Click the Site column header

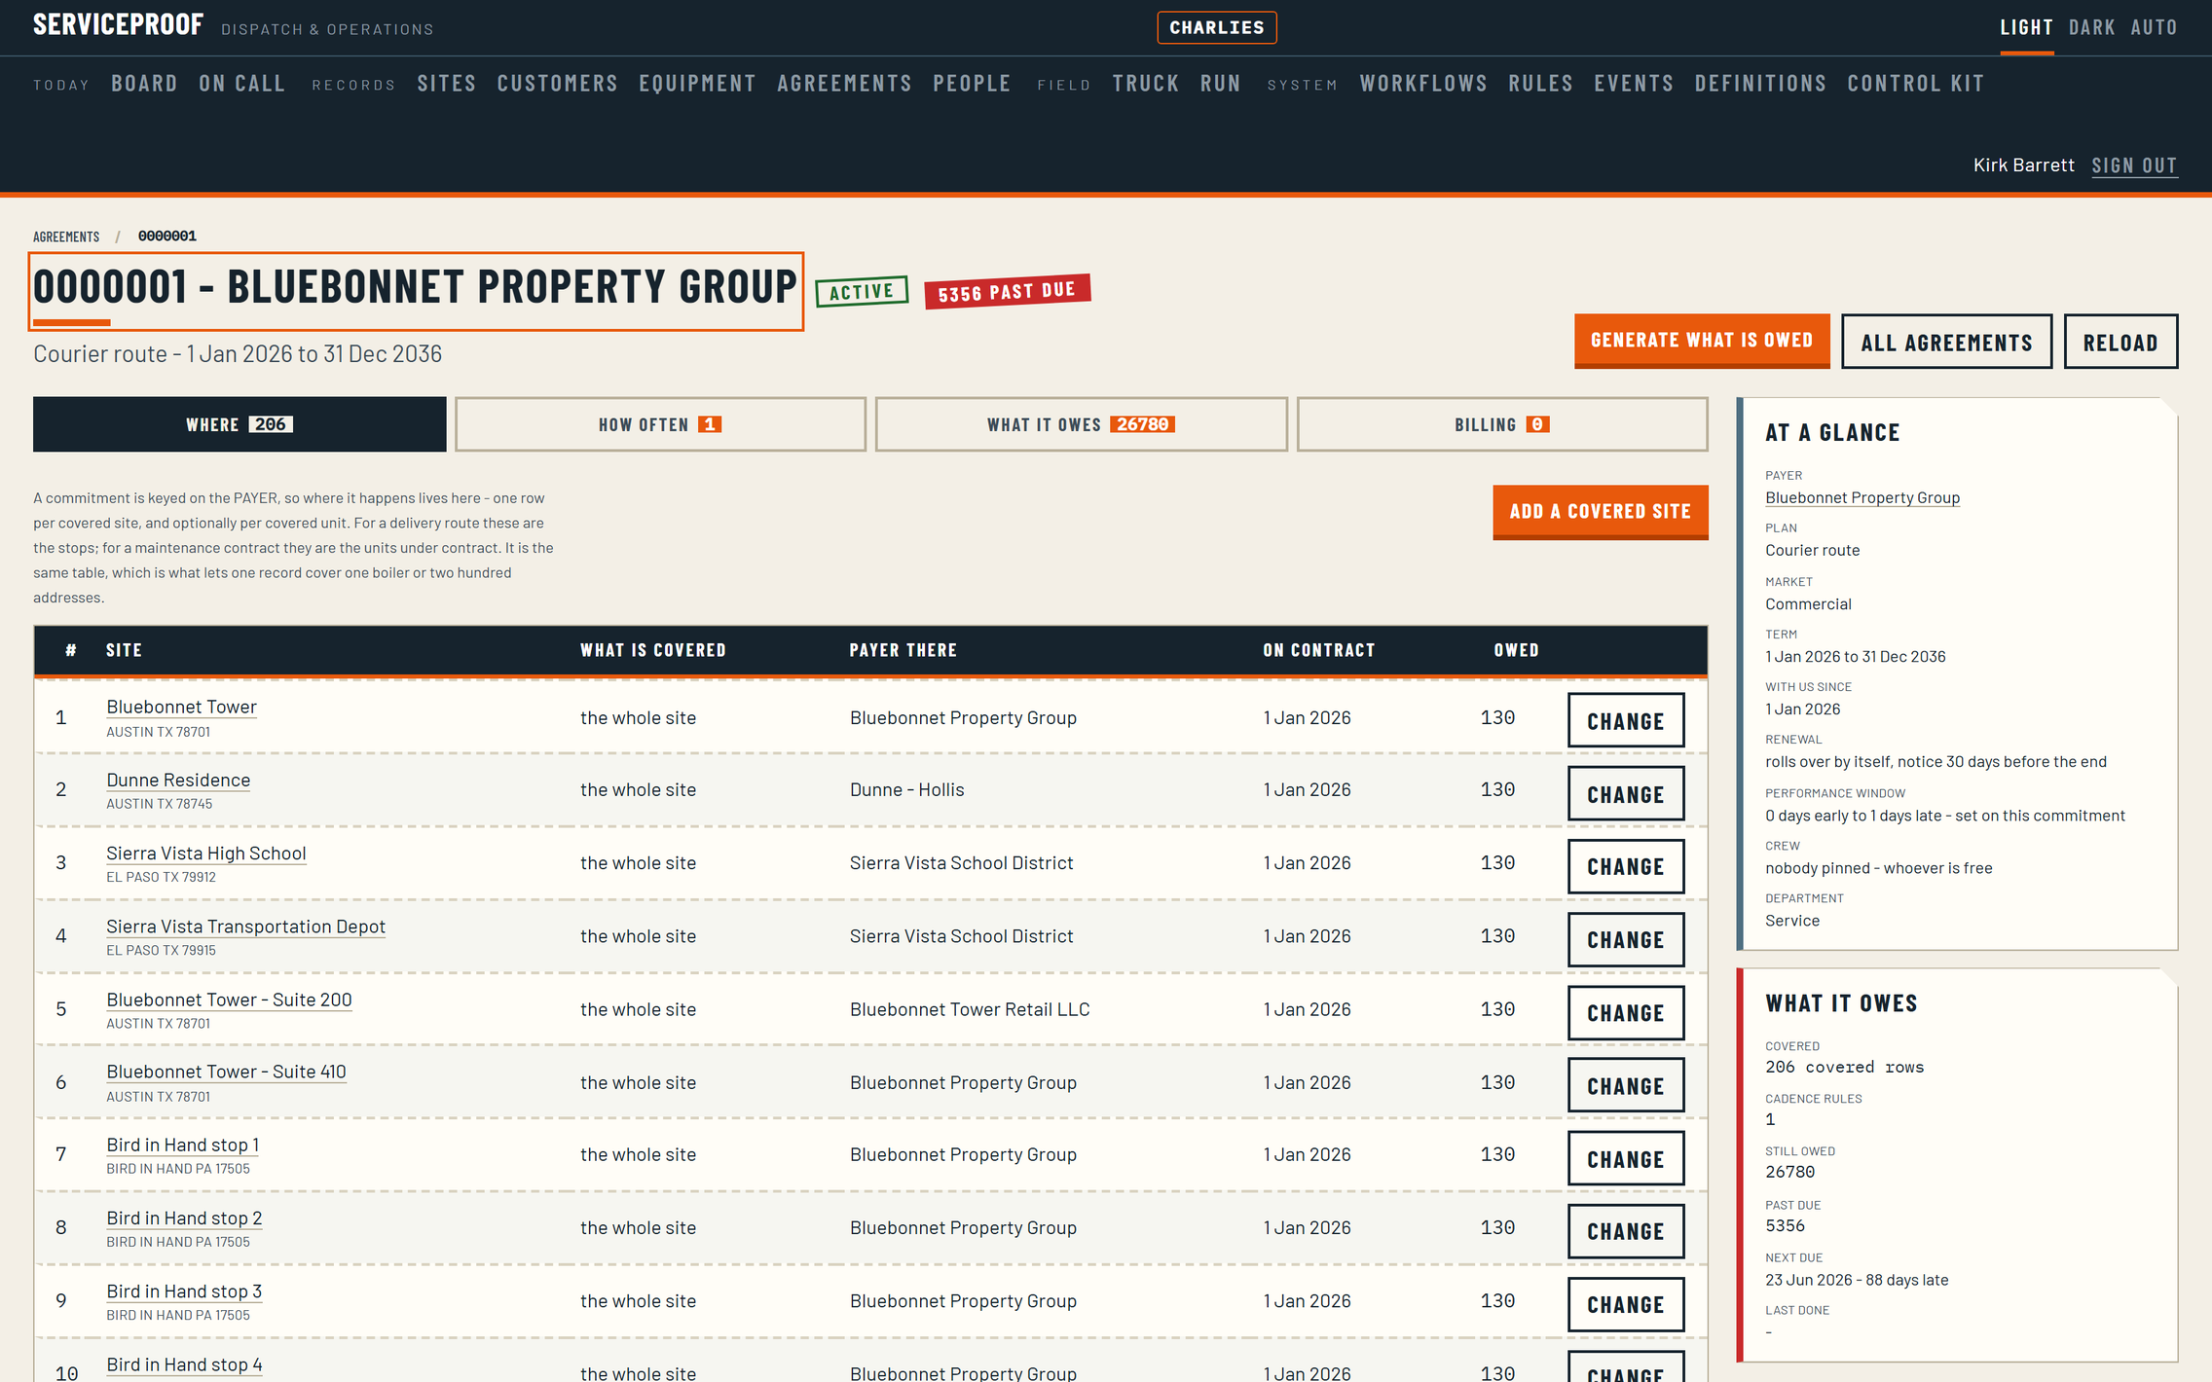click(124, 650)
